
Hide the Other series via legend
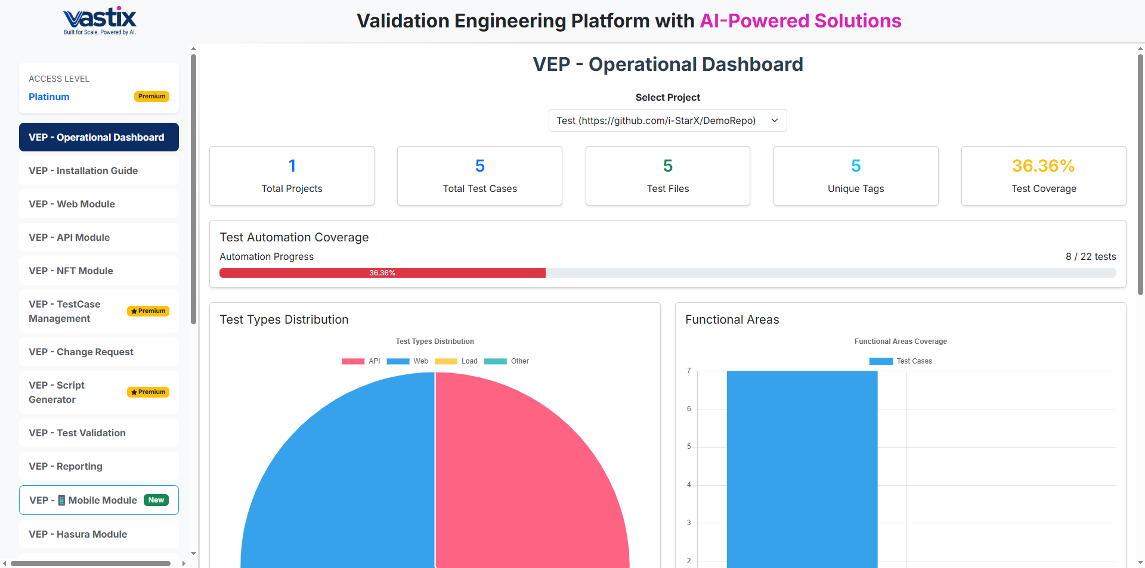[x=506, y=361]
